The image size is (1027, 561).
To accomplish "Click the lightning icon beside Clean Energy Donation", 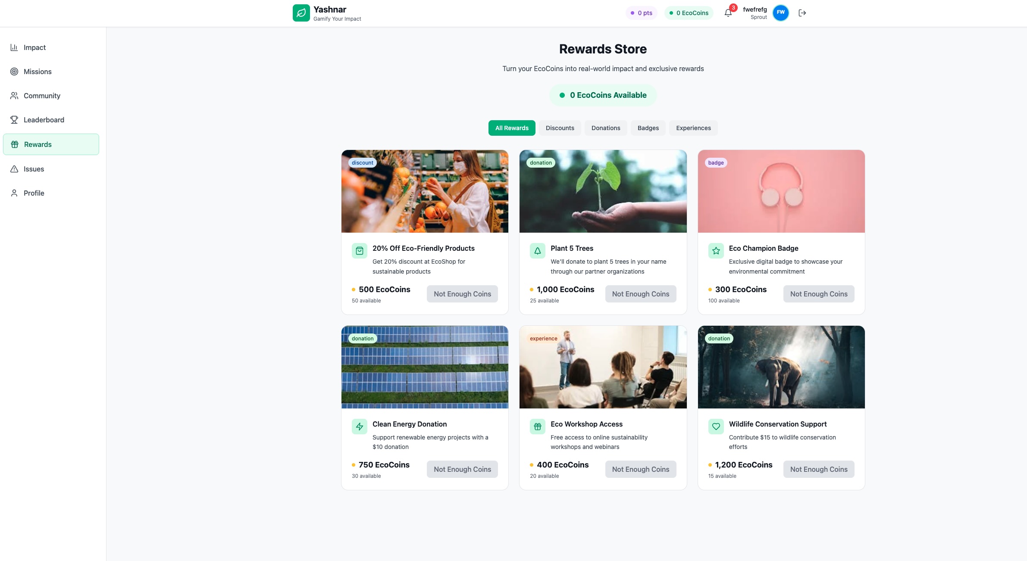I will point(359,427).
